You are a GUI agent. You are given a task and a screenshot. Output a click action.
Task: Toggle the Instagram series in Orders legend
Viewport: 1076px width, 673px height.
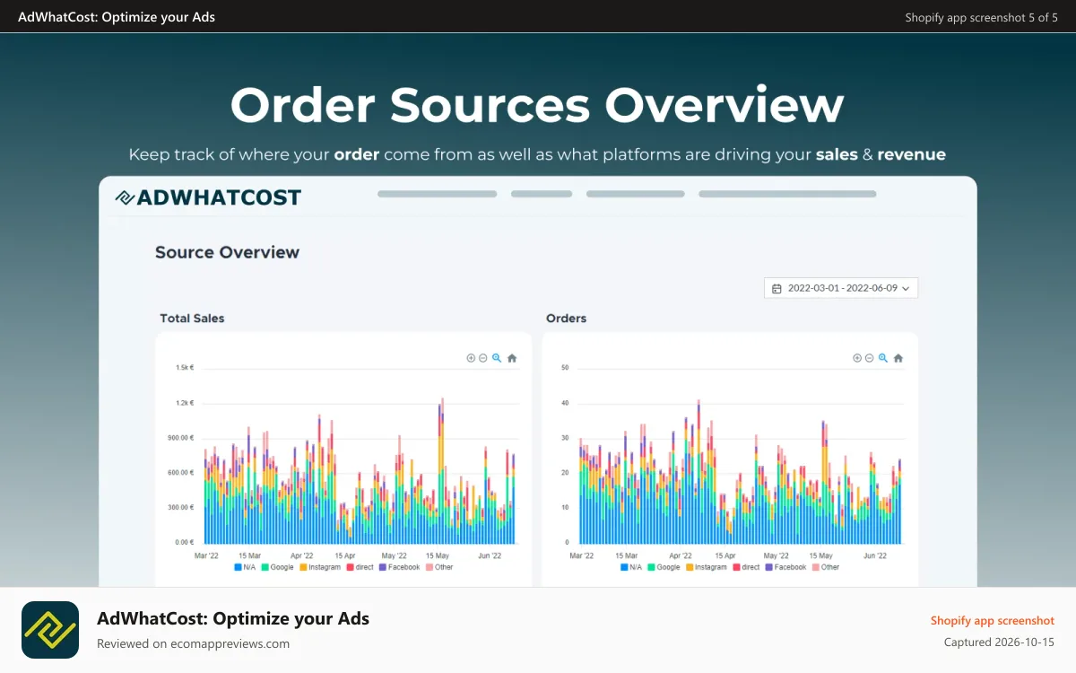[x=707, y=567]
